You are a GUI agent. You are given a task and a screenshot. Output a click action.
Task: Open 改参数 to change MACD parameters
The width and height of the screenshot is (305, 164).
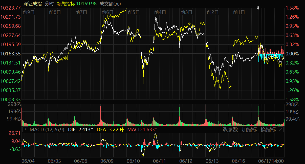click(x=230, y=130)
